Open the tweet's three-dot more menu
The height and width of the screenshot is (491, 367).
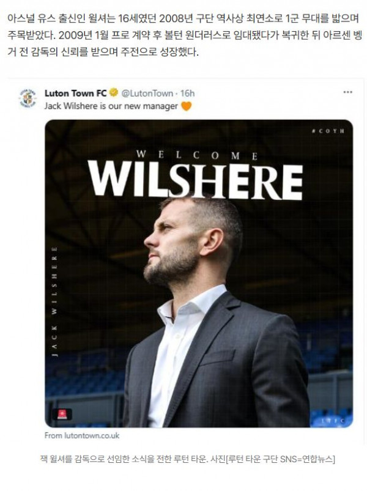coord(347,92)
